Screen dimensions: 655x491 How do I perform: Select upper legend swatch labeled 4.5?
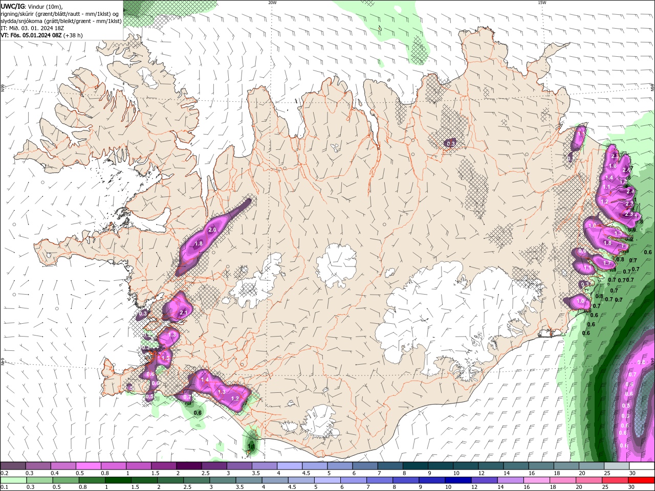[314, 466]
